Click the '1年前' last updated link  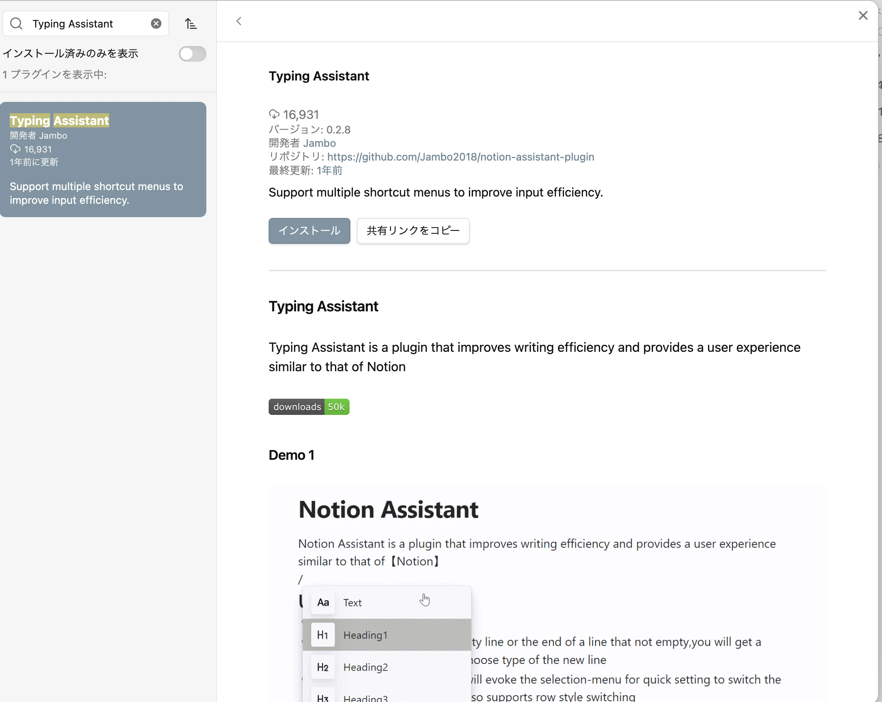(x=329, y=171)
